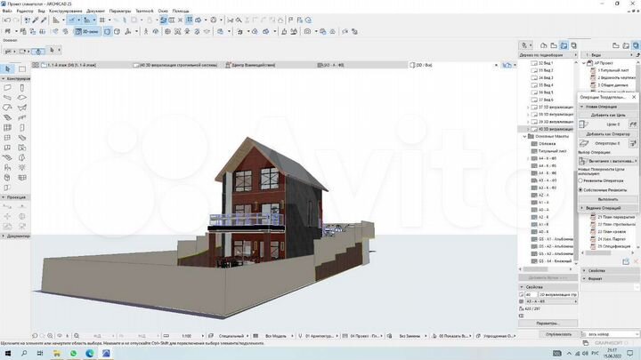The width and height of the screenshot is (641, 360).
Task: Expand the Ведение Операций section
Action: (x=582, y=208)
